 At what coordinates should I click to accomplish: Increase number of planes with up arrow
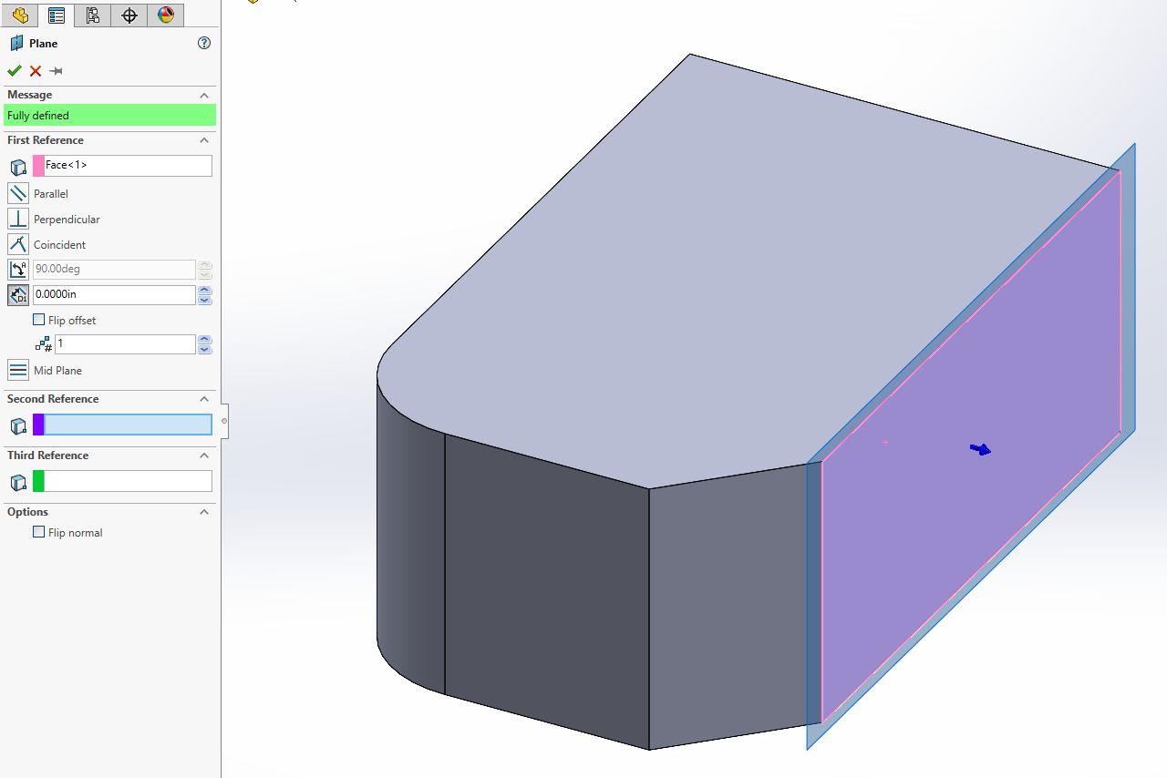point(204,339)
